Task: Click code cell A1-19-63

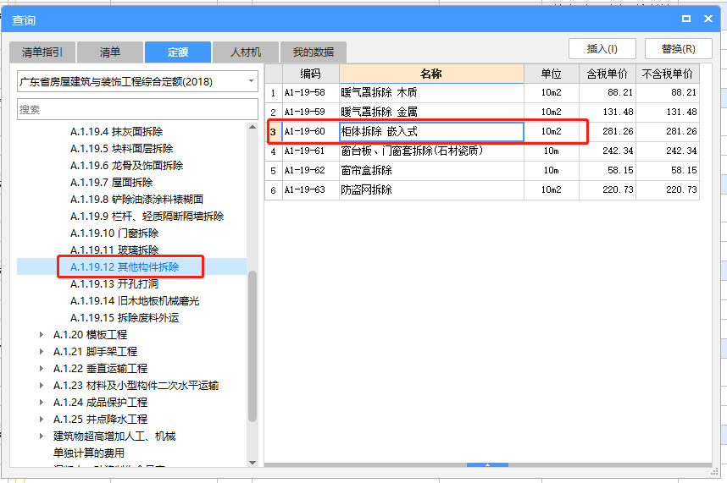Action: coord(311,189)
